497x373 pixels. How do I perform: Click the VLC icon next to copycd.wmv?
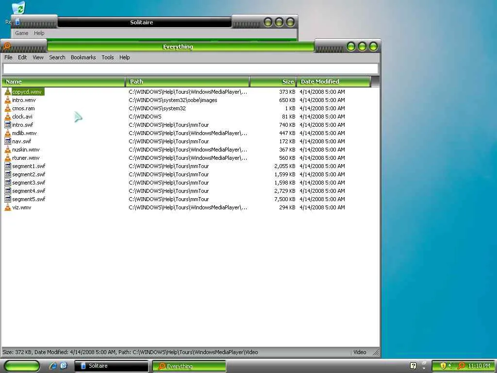(x=8, y=92)
